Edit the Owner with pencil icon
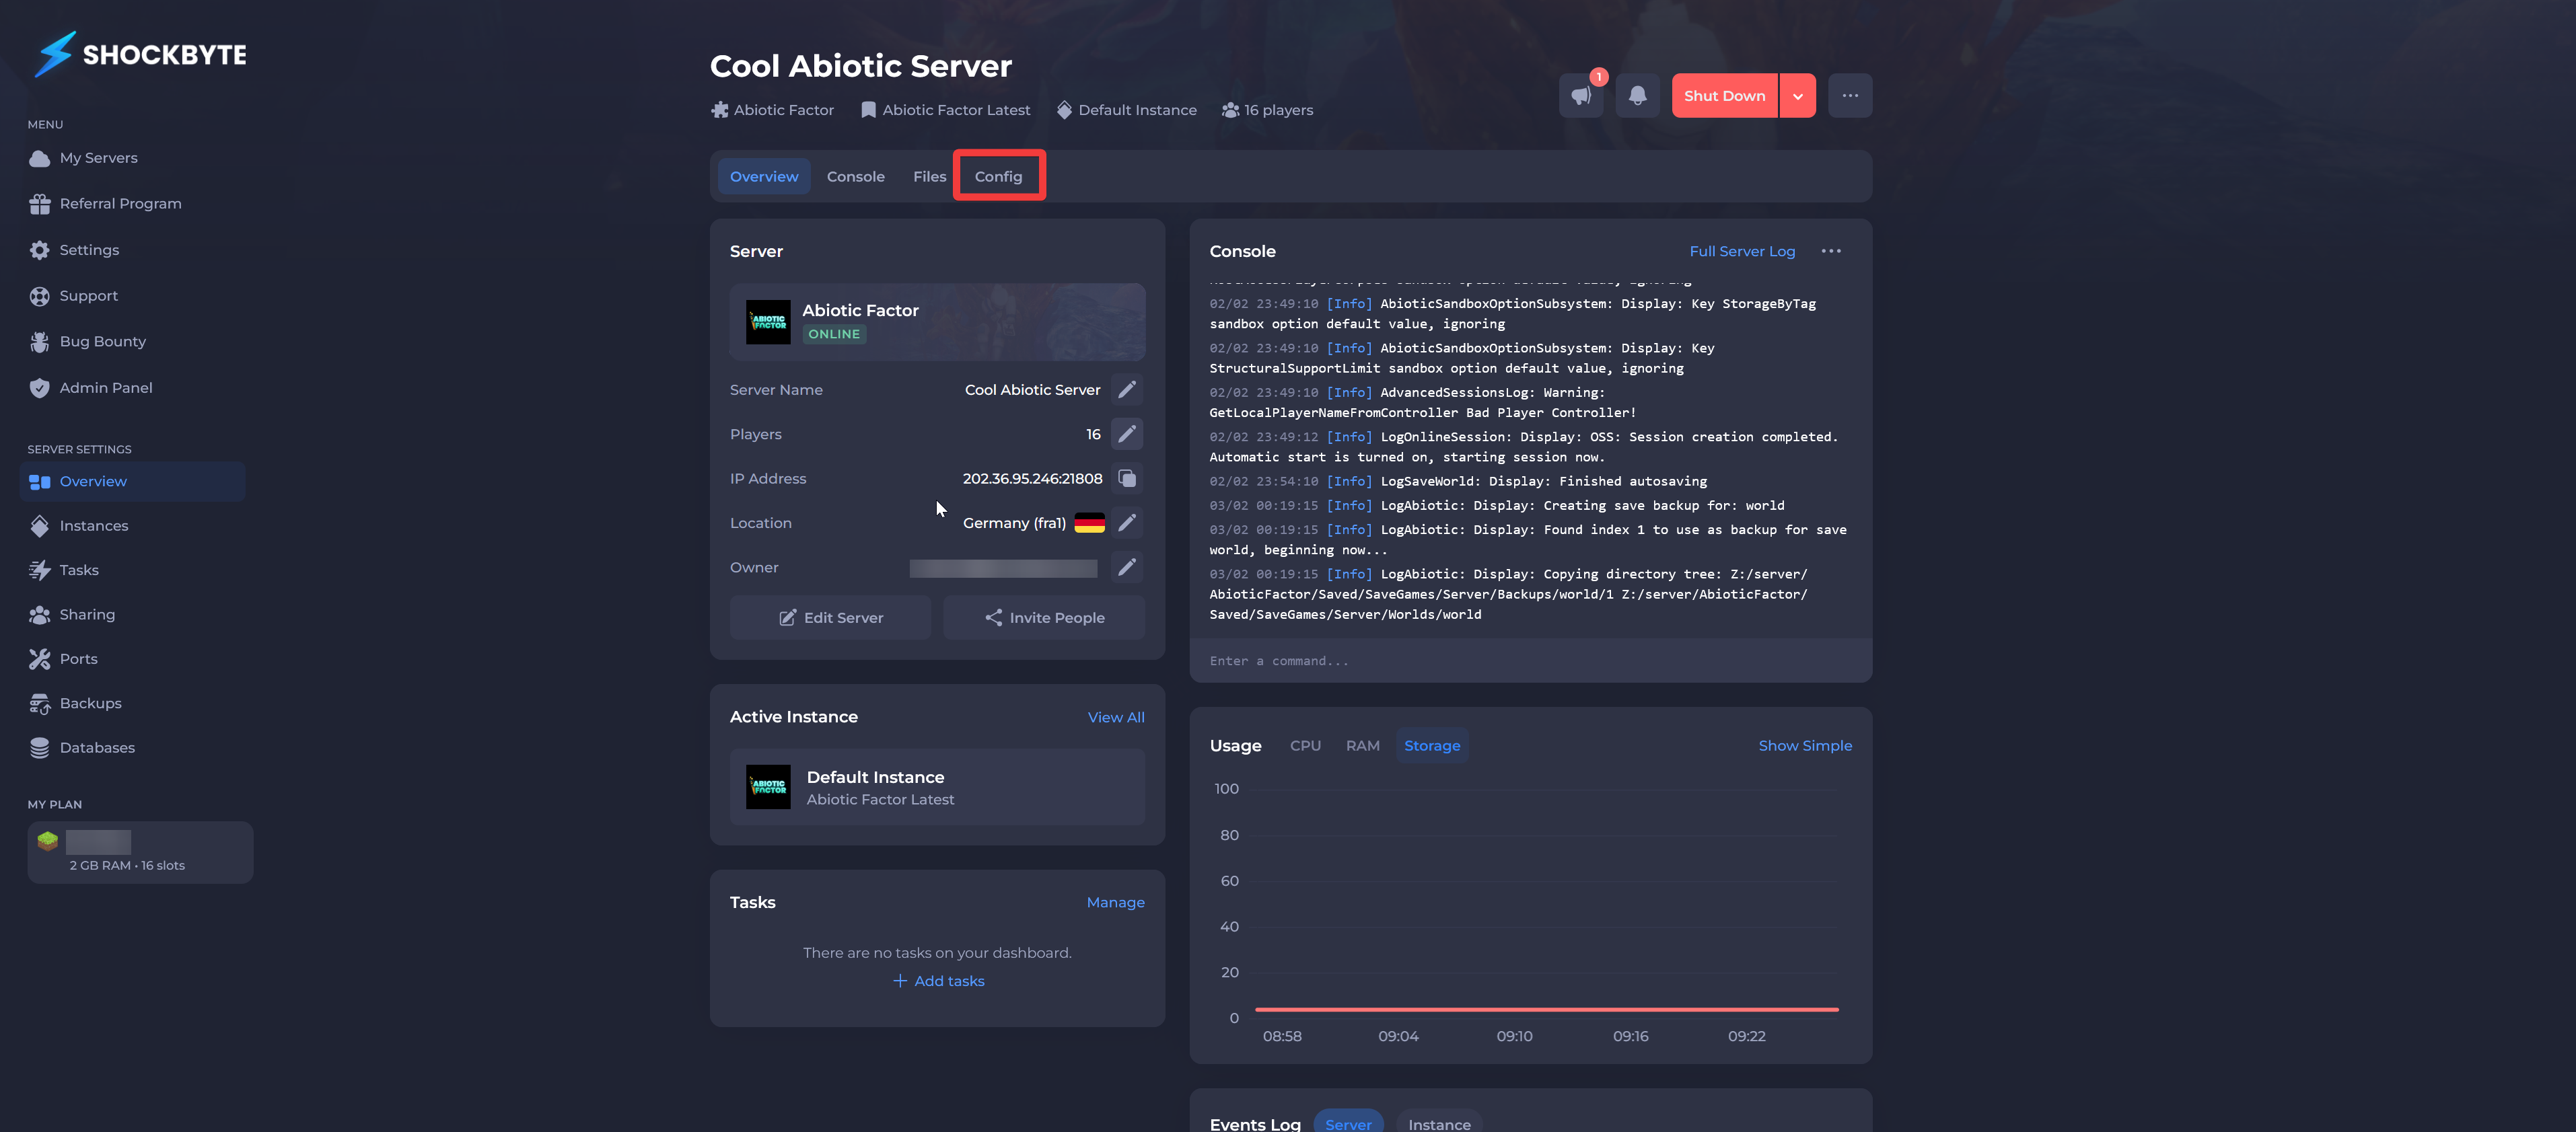2576x1132 pixels. (1127, 568)
